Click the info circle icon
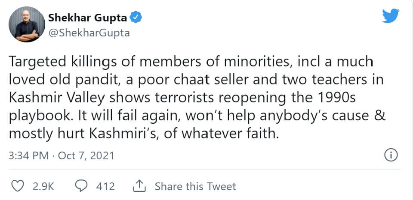Viewport: 413px width, 200px height. (390, 155)
